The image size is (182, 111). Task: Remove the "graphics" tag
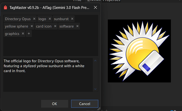coord(23,34)
